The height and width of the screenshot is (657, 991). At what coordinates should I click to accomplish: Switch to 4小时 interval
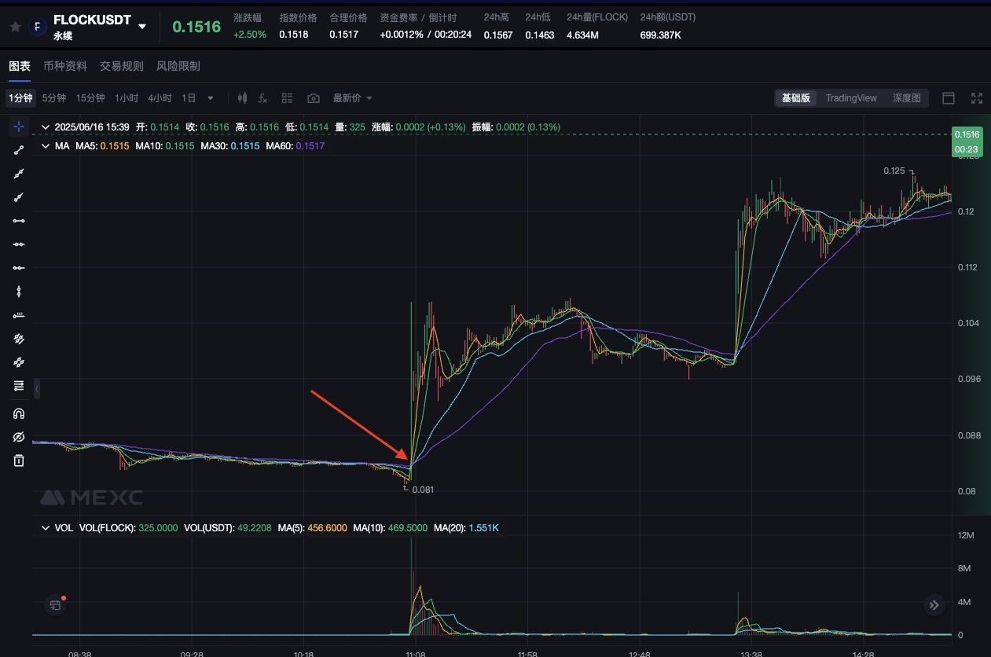coord(160,98)
